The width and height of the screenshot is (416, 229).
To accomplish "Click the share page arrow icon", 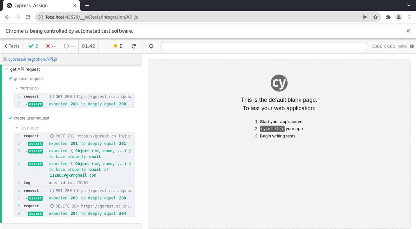I will coord(365,17).
